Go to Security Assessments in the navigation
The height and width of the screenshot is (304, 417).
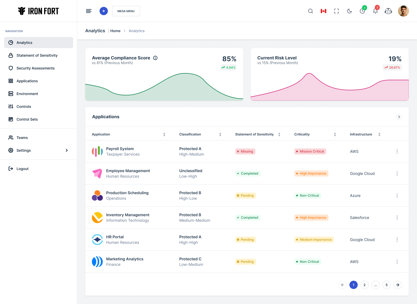tap(36, 68)
